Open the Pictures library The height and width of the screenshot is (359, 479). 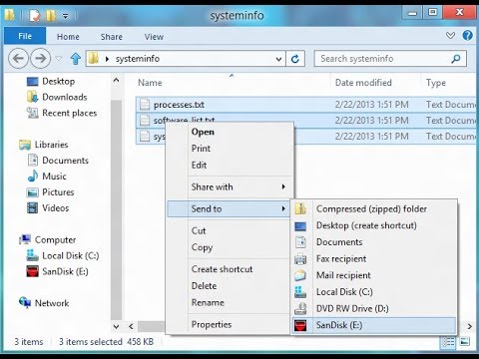coord(51,192)
